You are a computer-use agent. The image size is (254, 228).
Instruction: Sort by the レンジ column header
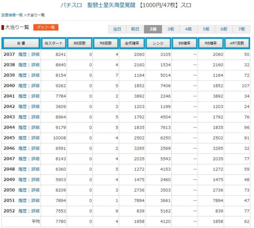158,43
